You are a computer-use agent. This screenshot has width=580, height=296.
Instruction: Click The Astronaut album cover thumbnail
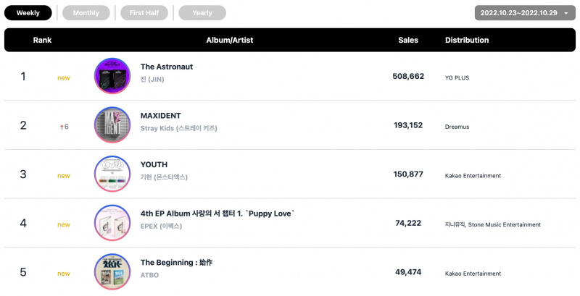[112, 76]
